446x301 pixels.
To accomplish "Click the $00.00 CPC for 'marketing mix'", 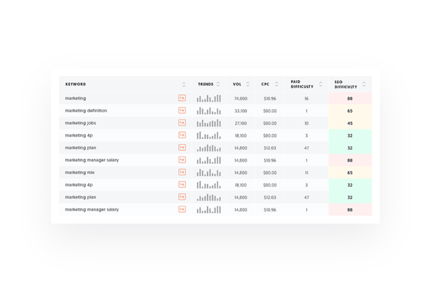I will pyautogui.click(x=270, y=173).
